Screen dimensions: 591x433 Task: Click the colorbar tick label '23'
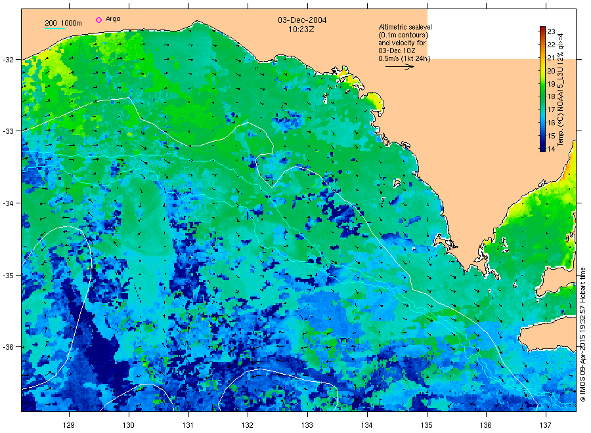coord(551,31)
